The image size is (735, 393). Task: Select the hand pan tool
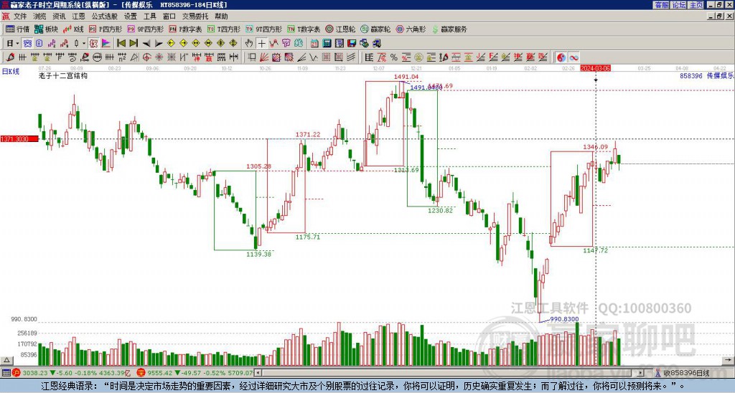pyautogui.click(x=248, y=43)
